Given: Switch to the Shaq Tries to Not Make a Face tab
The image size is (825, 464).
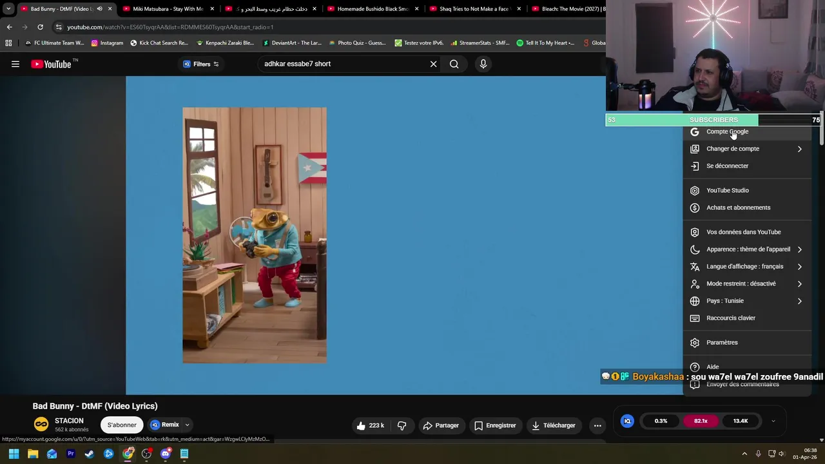Looking at the screenshot, I should pyautogui.click(x=474, y=9).
